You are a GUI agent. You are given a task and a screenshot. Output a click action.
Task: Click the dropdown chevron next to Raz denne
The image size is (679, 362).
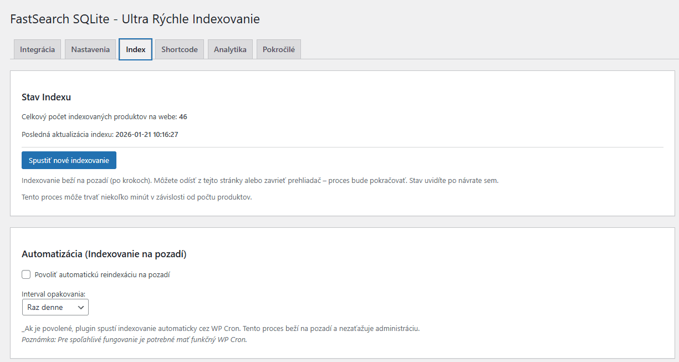[x=81, y=307]
